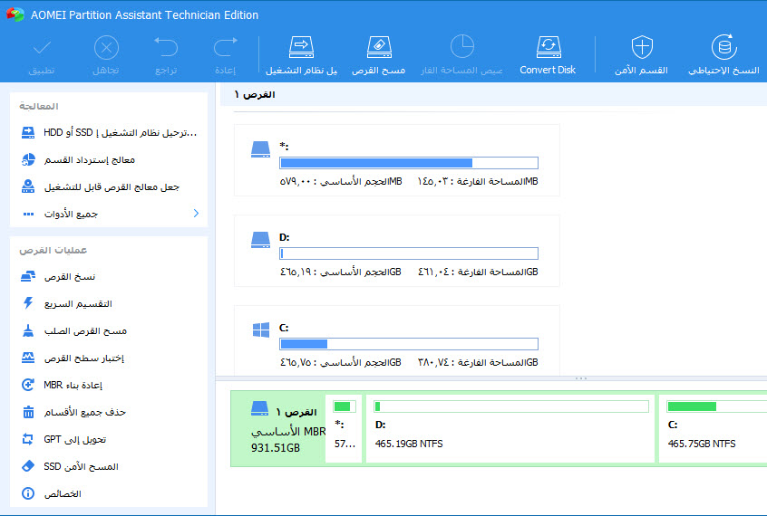The image size is (767, 516).
Task: Click the Discard (تجاهل) X icon
Action: click(x=106, y=48)
